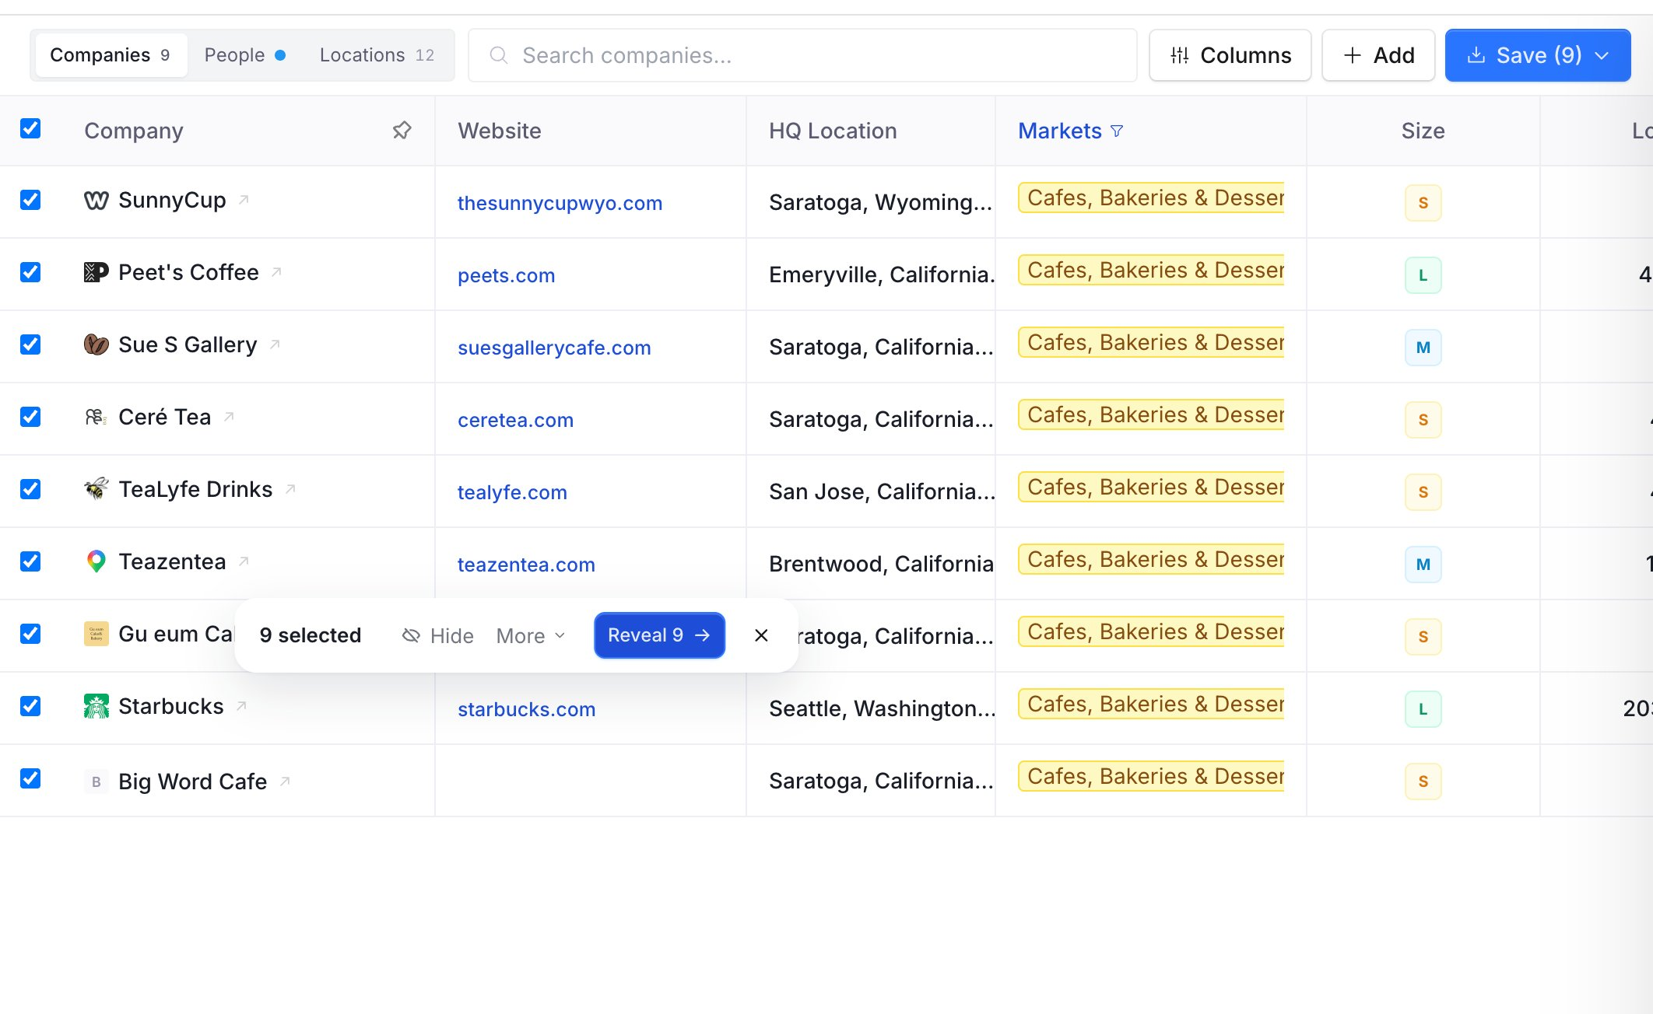Click the Teazentea map pin logo
The width and height of the screenshot is (1653, 1014).
coord(97,561)
